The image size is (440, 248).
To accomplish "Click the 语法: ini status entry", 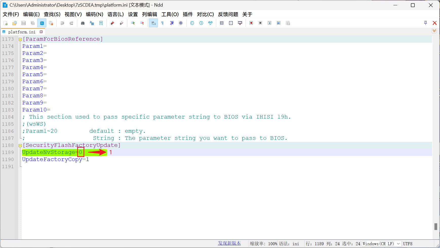I will 289,244.
